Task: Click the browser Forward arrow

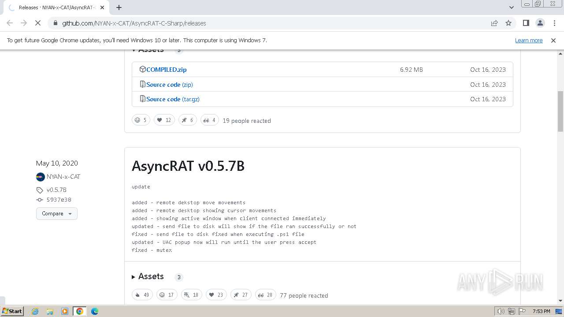Action: (24, 23)
